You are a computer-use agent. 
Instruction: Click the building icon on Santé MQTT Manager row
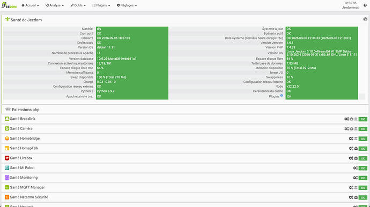point(356,187)
